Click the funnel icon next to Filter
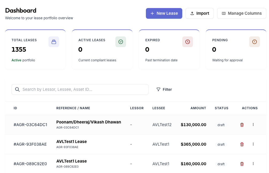The image size is (269, 173). pyautogui.click(x=158, y=89)
